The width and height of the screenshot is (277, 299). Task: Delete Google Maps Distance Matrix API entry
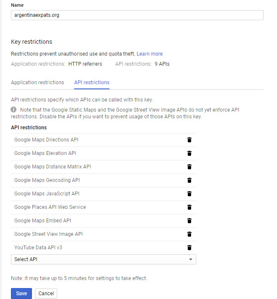[x=189, y=167]
